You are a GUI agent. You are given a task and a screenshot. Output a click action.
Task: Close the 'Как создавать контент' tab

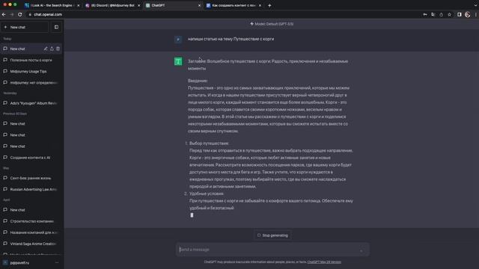point(260,5)
